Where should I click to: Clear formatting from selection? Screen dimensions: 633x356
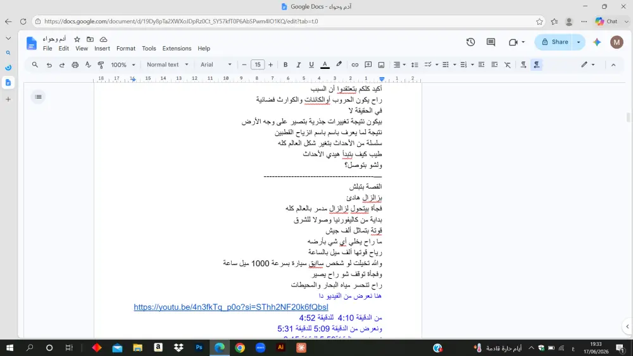pos(508,64)
